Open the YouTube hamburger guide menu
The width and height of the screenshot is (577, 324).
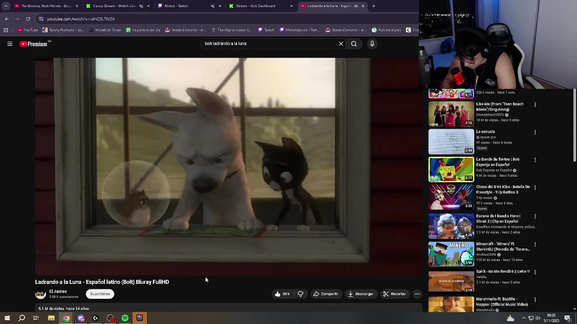pyautogui.click(x=9, y=44)
